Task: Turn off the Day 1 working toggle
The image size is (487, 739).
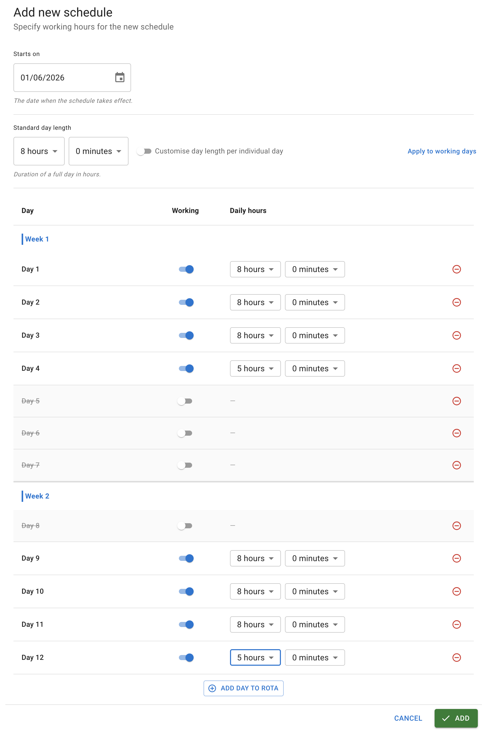Action: (x=186, y=269)
